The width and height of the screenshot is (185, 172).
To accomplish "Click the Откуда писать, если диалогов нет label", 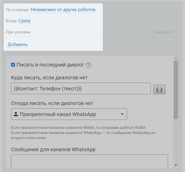I will click(x=52, y=103).
